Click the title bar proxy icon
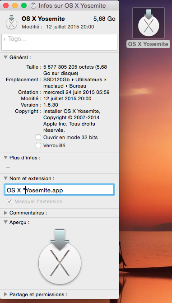 pyautogui.click(x=33, y=5)
